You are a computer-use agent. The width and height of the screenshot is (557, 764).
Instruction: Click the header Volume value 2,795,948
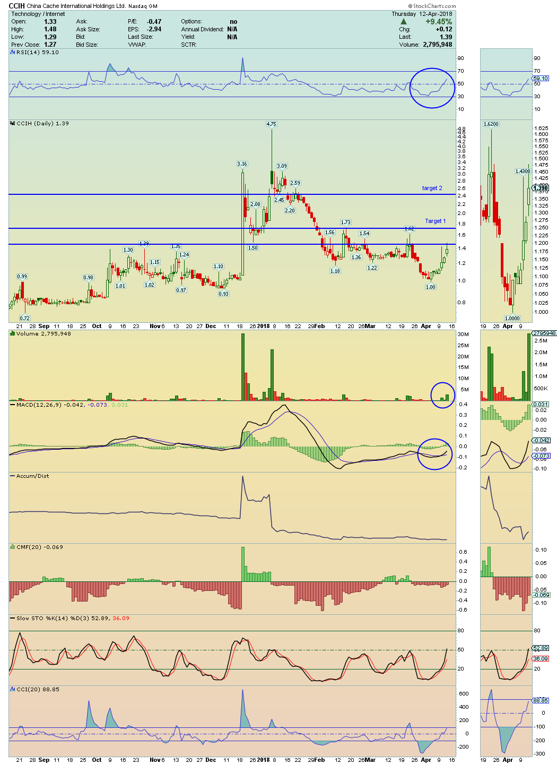click(438, 45)
